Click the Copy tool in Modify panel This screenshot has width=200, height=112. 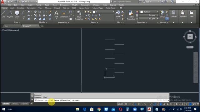pos(35,15)
